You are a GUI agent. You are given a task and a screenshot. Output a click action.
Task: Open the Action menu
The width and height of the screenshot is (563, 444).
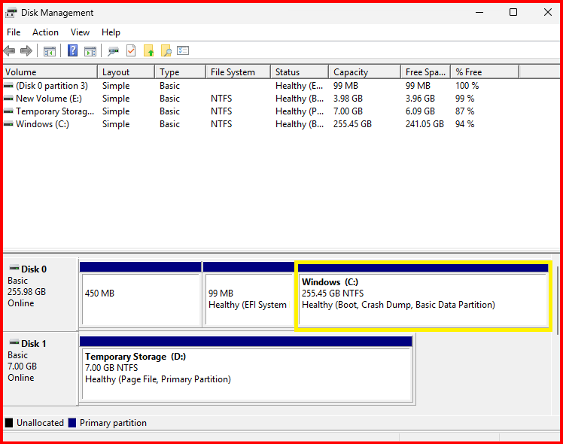tap(45, 32)
